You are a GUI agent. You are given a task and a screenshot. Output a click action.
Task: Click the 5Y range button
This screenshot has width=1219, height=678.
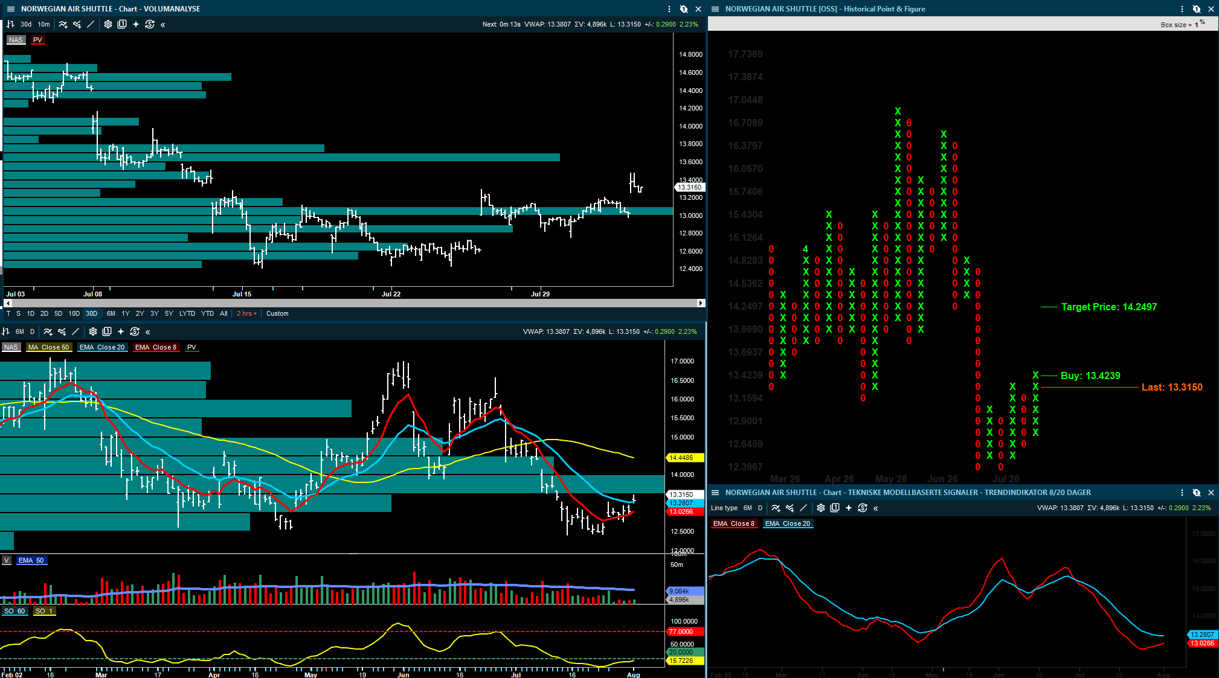pyautogui.click(x=169, y=313)
